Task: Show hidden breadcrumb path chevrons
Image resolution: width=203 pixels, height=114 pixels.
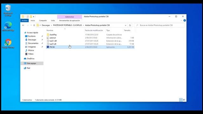Action: [x=40, y=25]
